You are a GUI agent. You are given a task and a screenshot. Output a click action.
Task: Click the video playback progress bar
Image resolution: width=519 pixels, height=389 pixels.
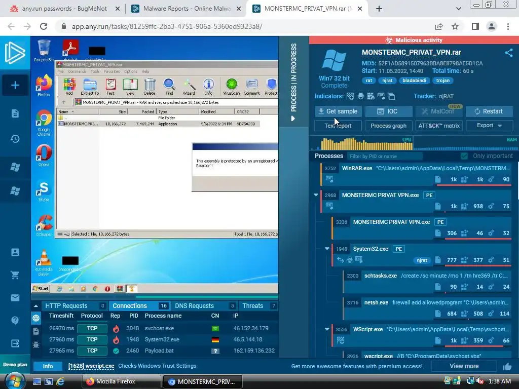click(x=155, y=296)
